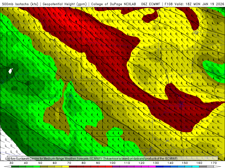Viewport: 225px width, 168px height.
Task: Click the legend value '30'
Action: coord(11,163)
